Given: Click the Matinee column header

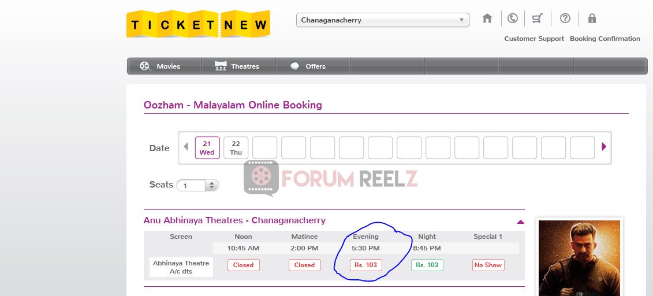Looking at the screenshot, I should [x=304, y=237].
